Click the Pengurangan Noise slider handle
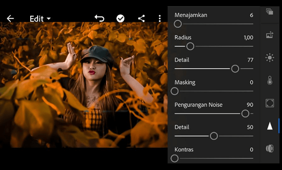The height and width of the screenshot is (170, 282). click(x=245, y=113)
